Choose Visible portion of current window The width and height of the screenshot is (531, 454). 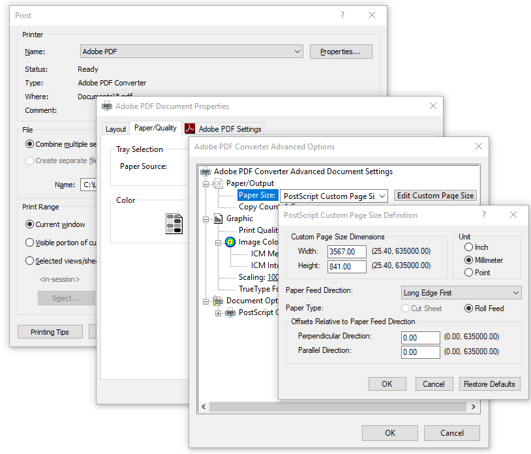click(30, 243)
